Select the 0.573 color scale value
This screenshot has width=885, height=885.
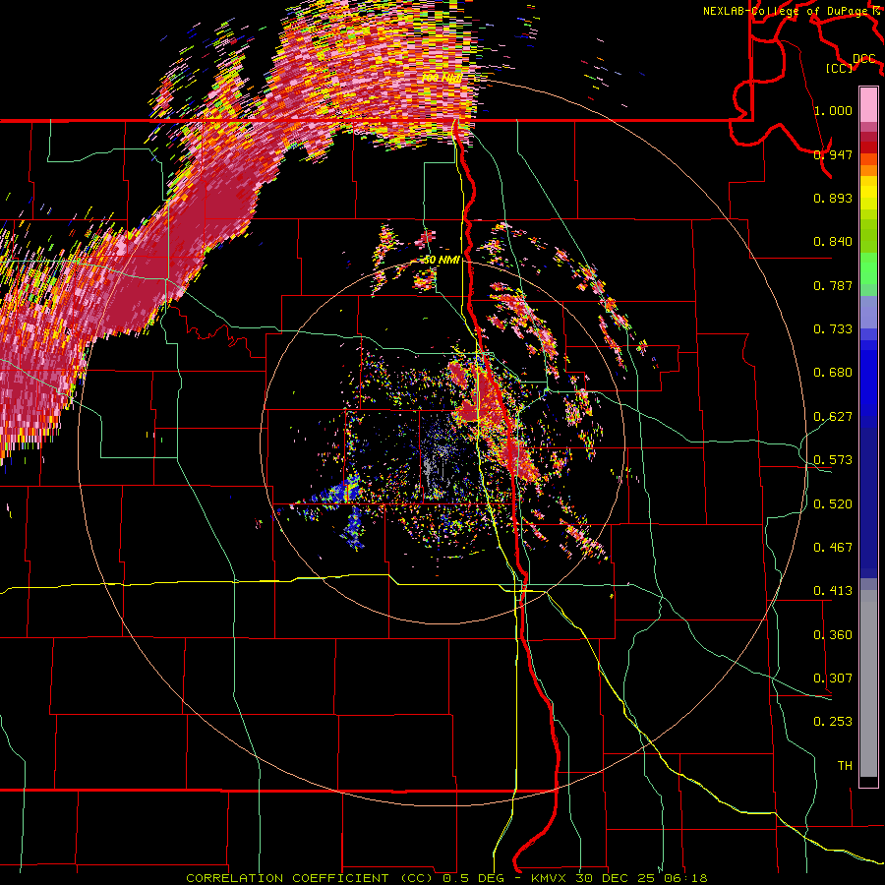pyautogui.click(x=833, y=460)
